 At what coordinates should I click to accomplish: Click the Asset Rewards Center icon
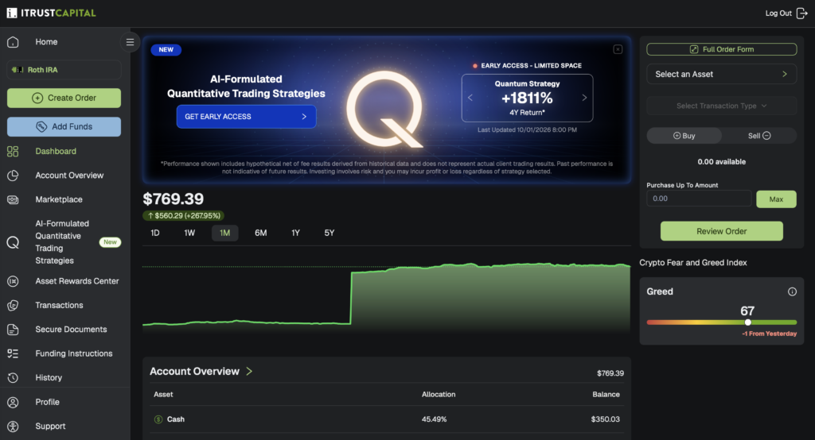pos(13,281)
